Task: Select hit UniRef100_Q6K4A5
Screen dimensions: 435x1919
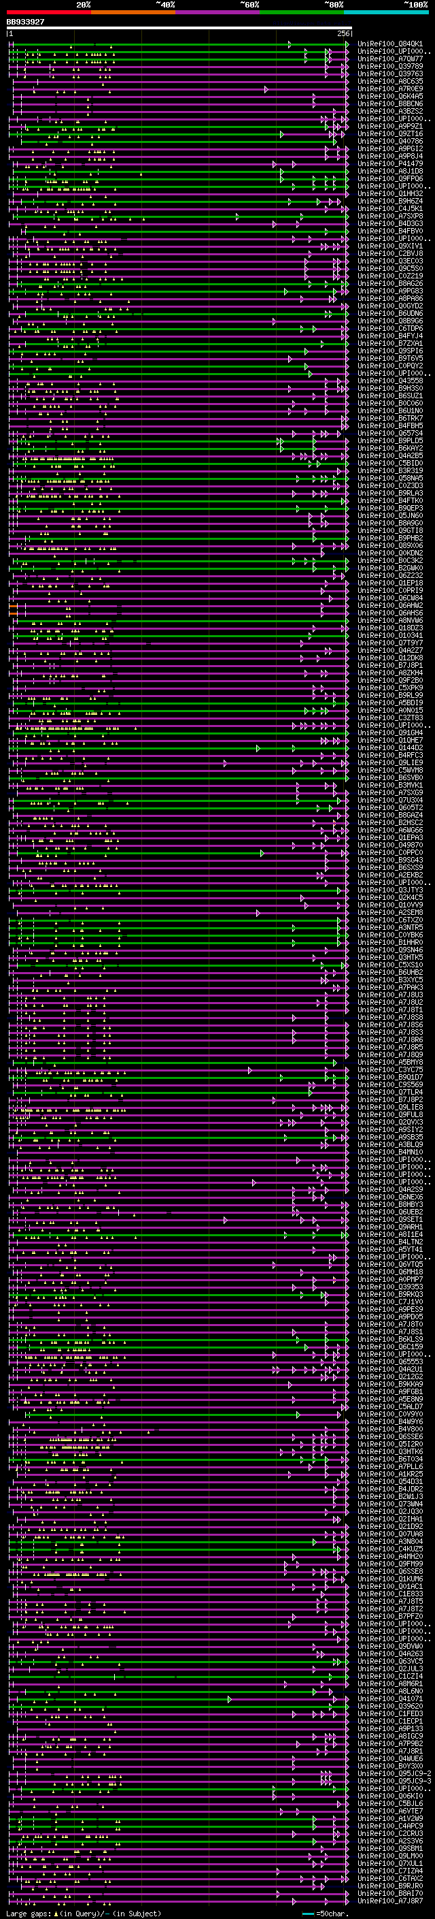Action: pos(390,96)
